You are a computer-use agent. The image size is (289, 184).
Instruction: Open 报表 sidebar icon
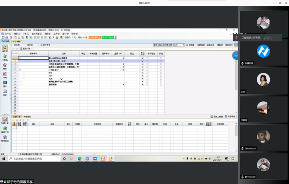coord(5,93)
